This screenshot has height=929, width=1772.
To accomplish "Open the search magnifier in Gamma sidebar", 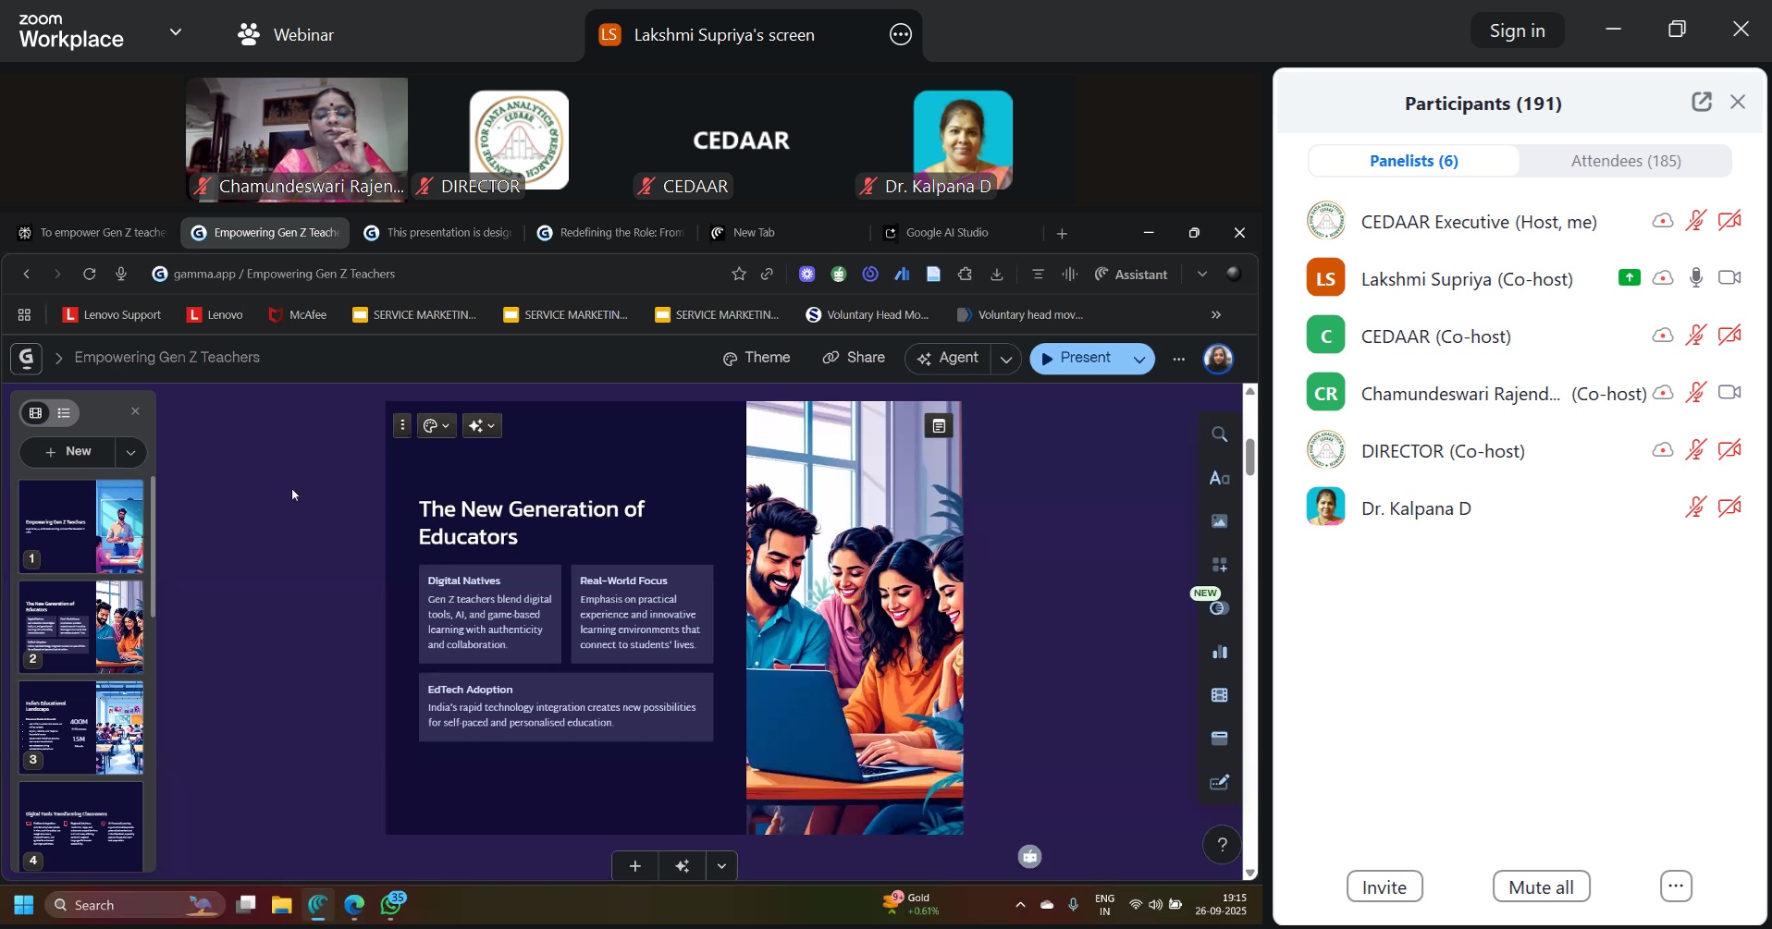I will pyautogui.click(x=1220, y=434).
